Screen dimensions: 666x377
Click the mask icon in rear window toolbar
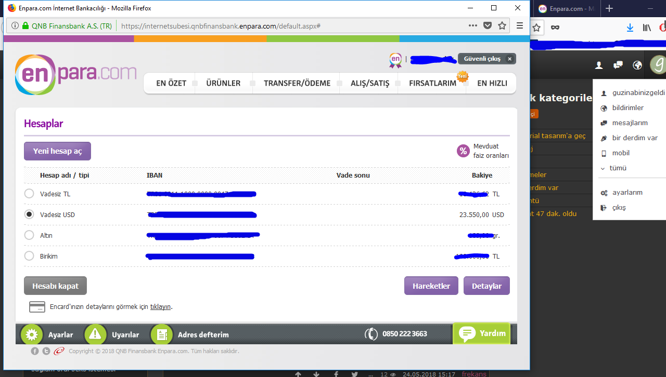click(555, 28)
